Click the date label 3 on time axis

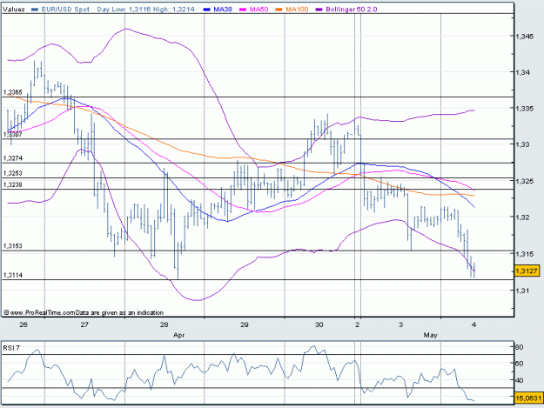click(401, 324)
